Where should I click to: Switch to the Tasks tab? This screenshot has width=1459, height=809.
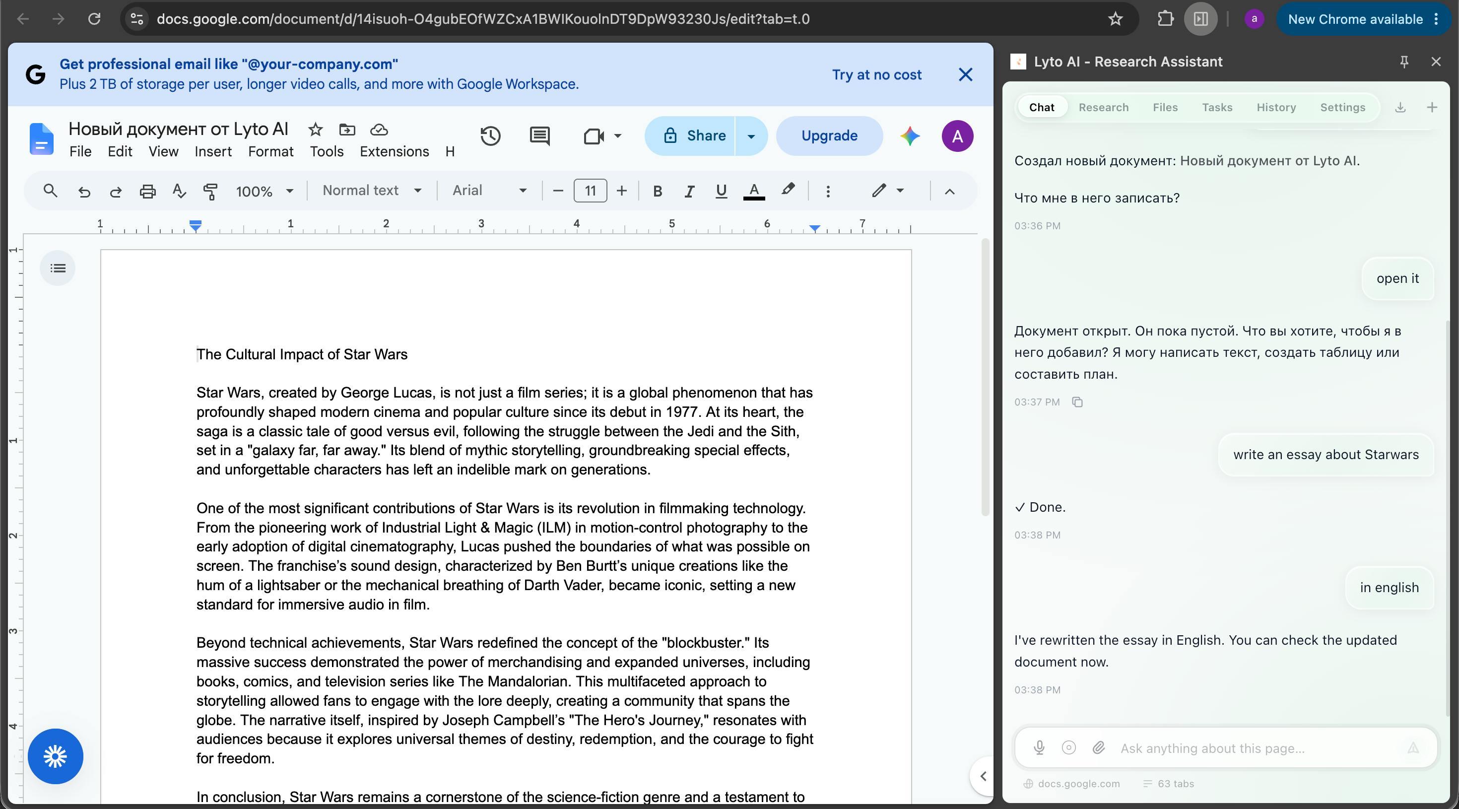coord(1217,107)
